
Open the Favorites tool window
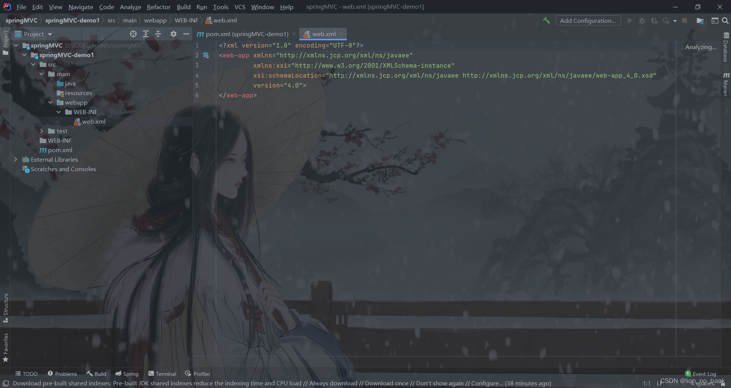5,347
